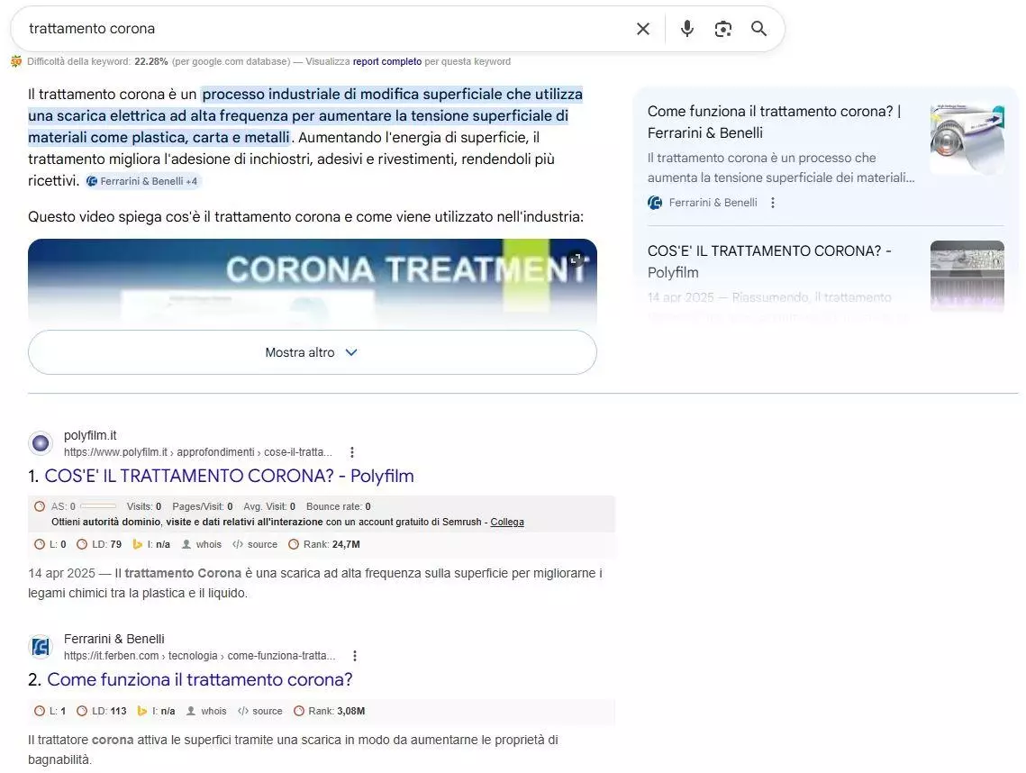Viewport: 1026px width, 773px height.
Task: Click the Ferrarini & Benelli result favicon
Action: [x=41, y=647]
